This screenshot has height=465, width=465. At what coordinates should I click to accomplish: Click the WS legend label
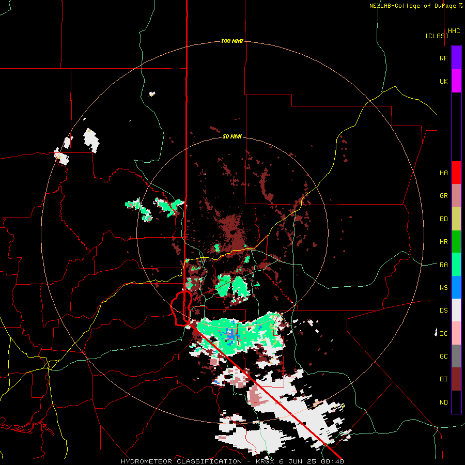[443, 288]
